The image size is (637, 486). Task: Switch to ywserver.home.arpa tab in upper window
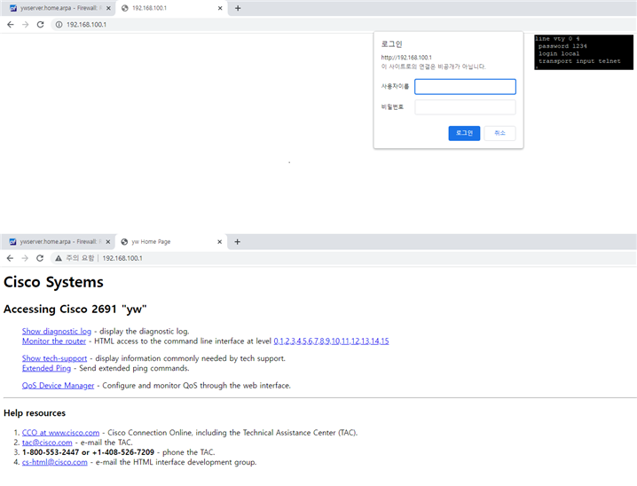[59, 8]
